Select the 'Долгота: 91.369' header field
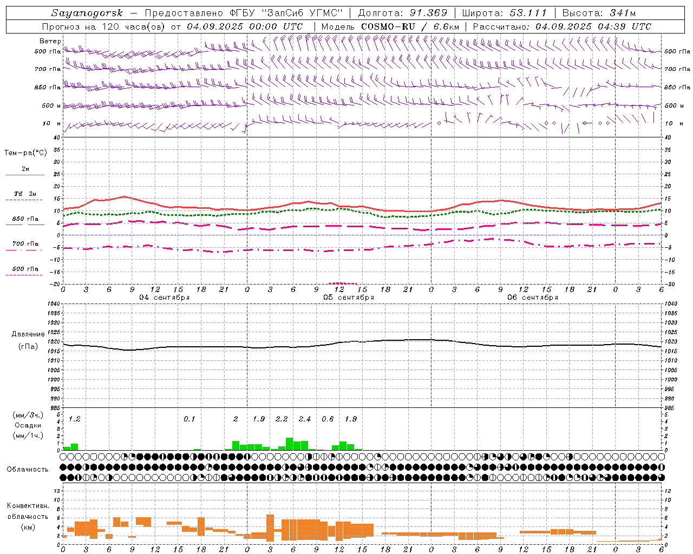693x554 pixels. click(x=403, y=13)
